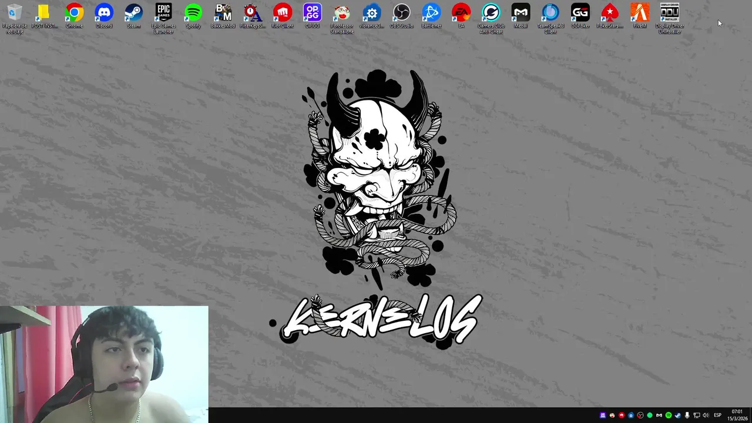Select the Steam desktop shortcut
752x423 pixels.
[133, 16]
